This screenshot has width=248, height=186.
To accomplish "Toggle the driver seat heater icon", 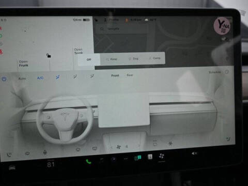I will [9, 154].
